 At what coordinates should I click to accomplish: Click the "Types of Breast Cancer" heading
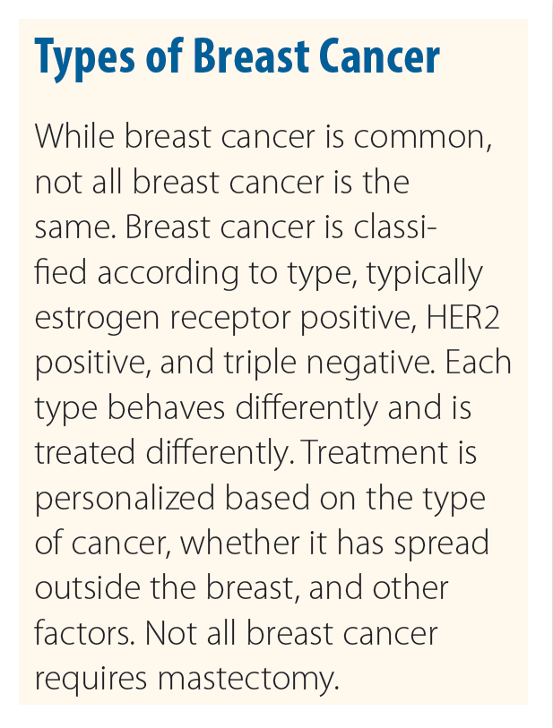click(237, 56)
